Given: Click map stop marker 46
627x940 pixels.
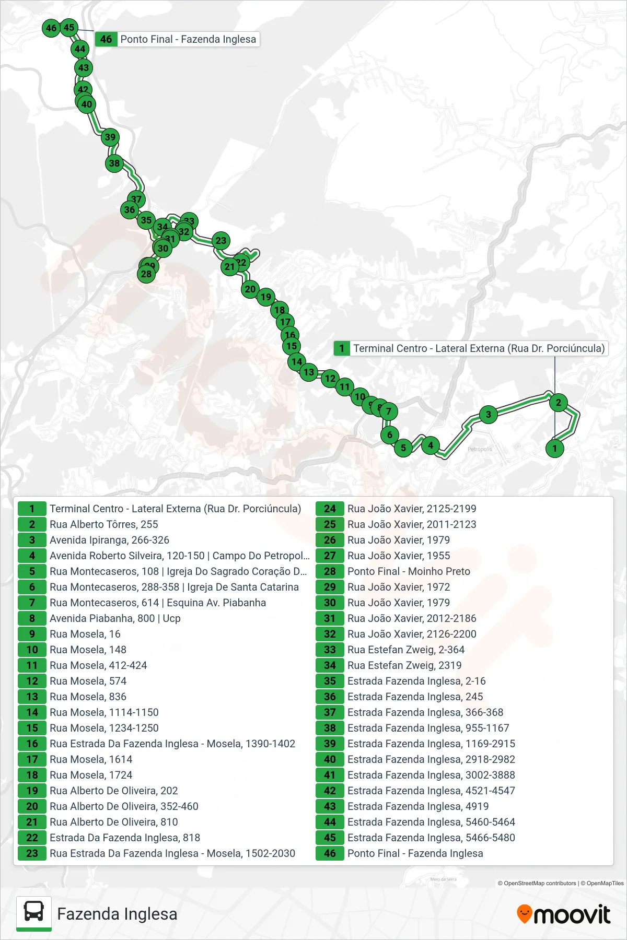Looking at the screenshot, I should 51,28.
